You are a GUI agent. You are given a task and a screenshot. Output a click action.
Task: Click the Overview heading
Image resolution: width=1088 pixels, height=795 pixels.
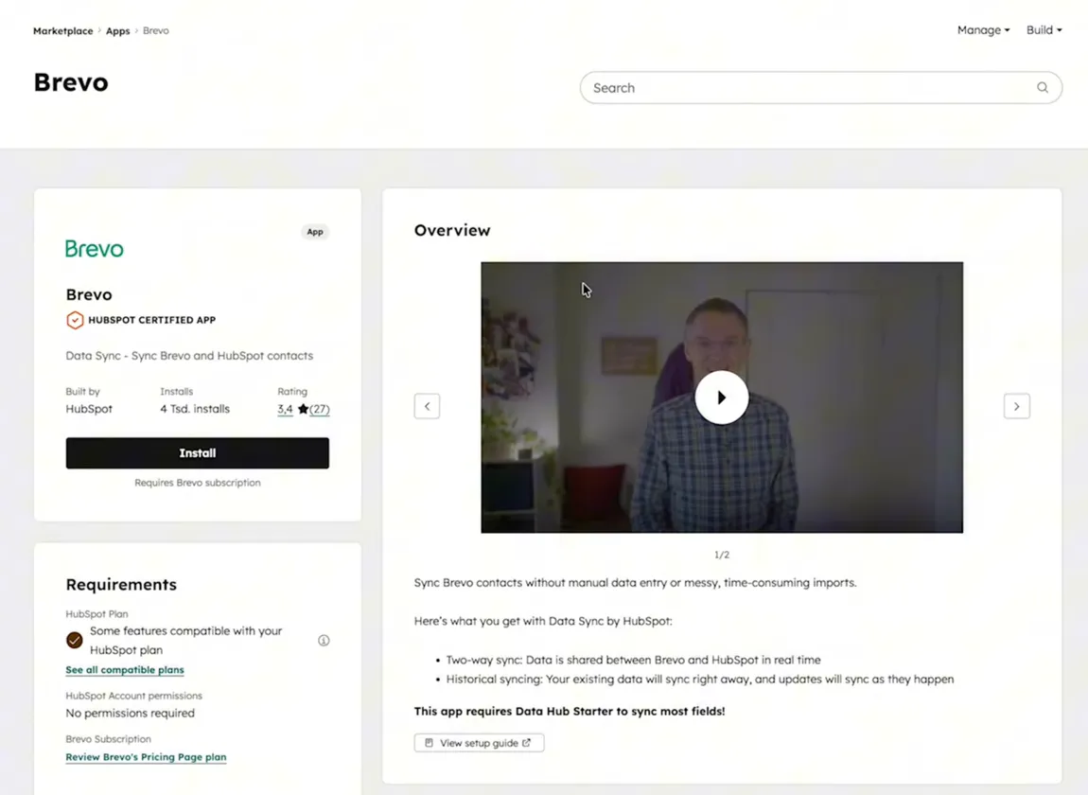(x=452, y=231)
